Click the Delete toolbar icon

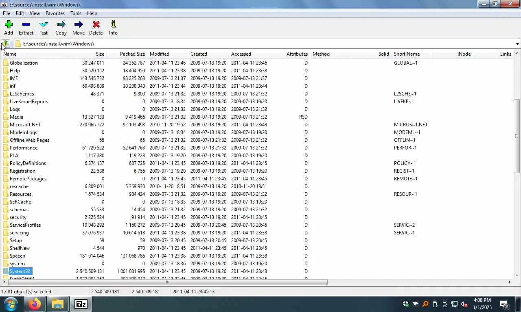[96, 28]
